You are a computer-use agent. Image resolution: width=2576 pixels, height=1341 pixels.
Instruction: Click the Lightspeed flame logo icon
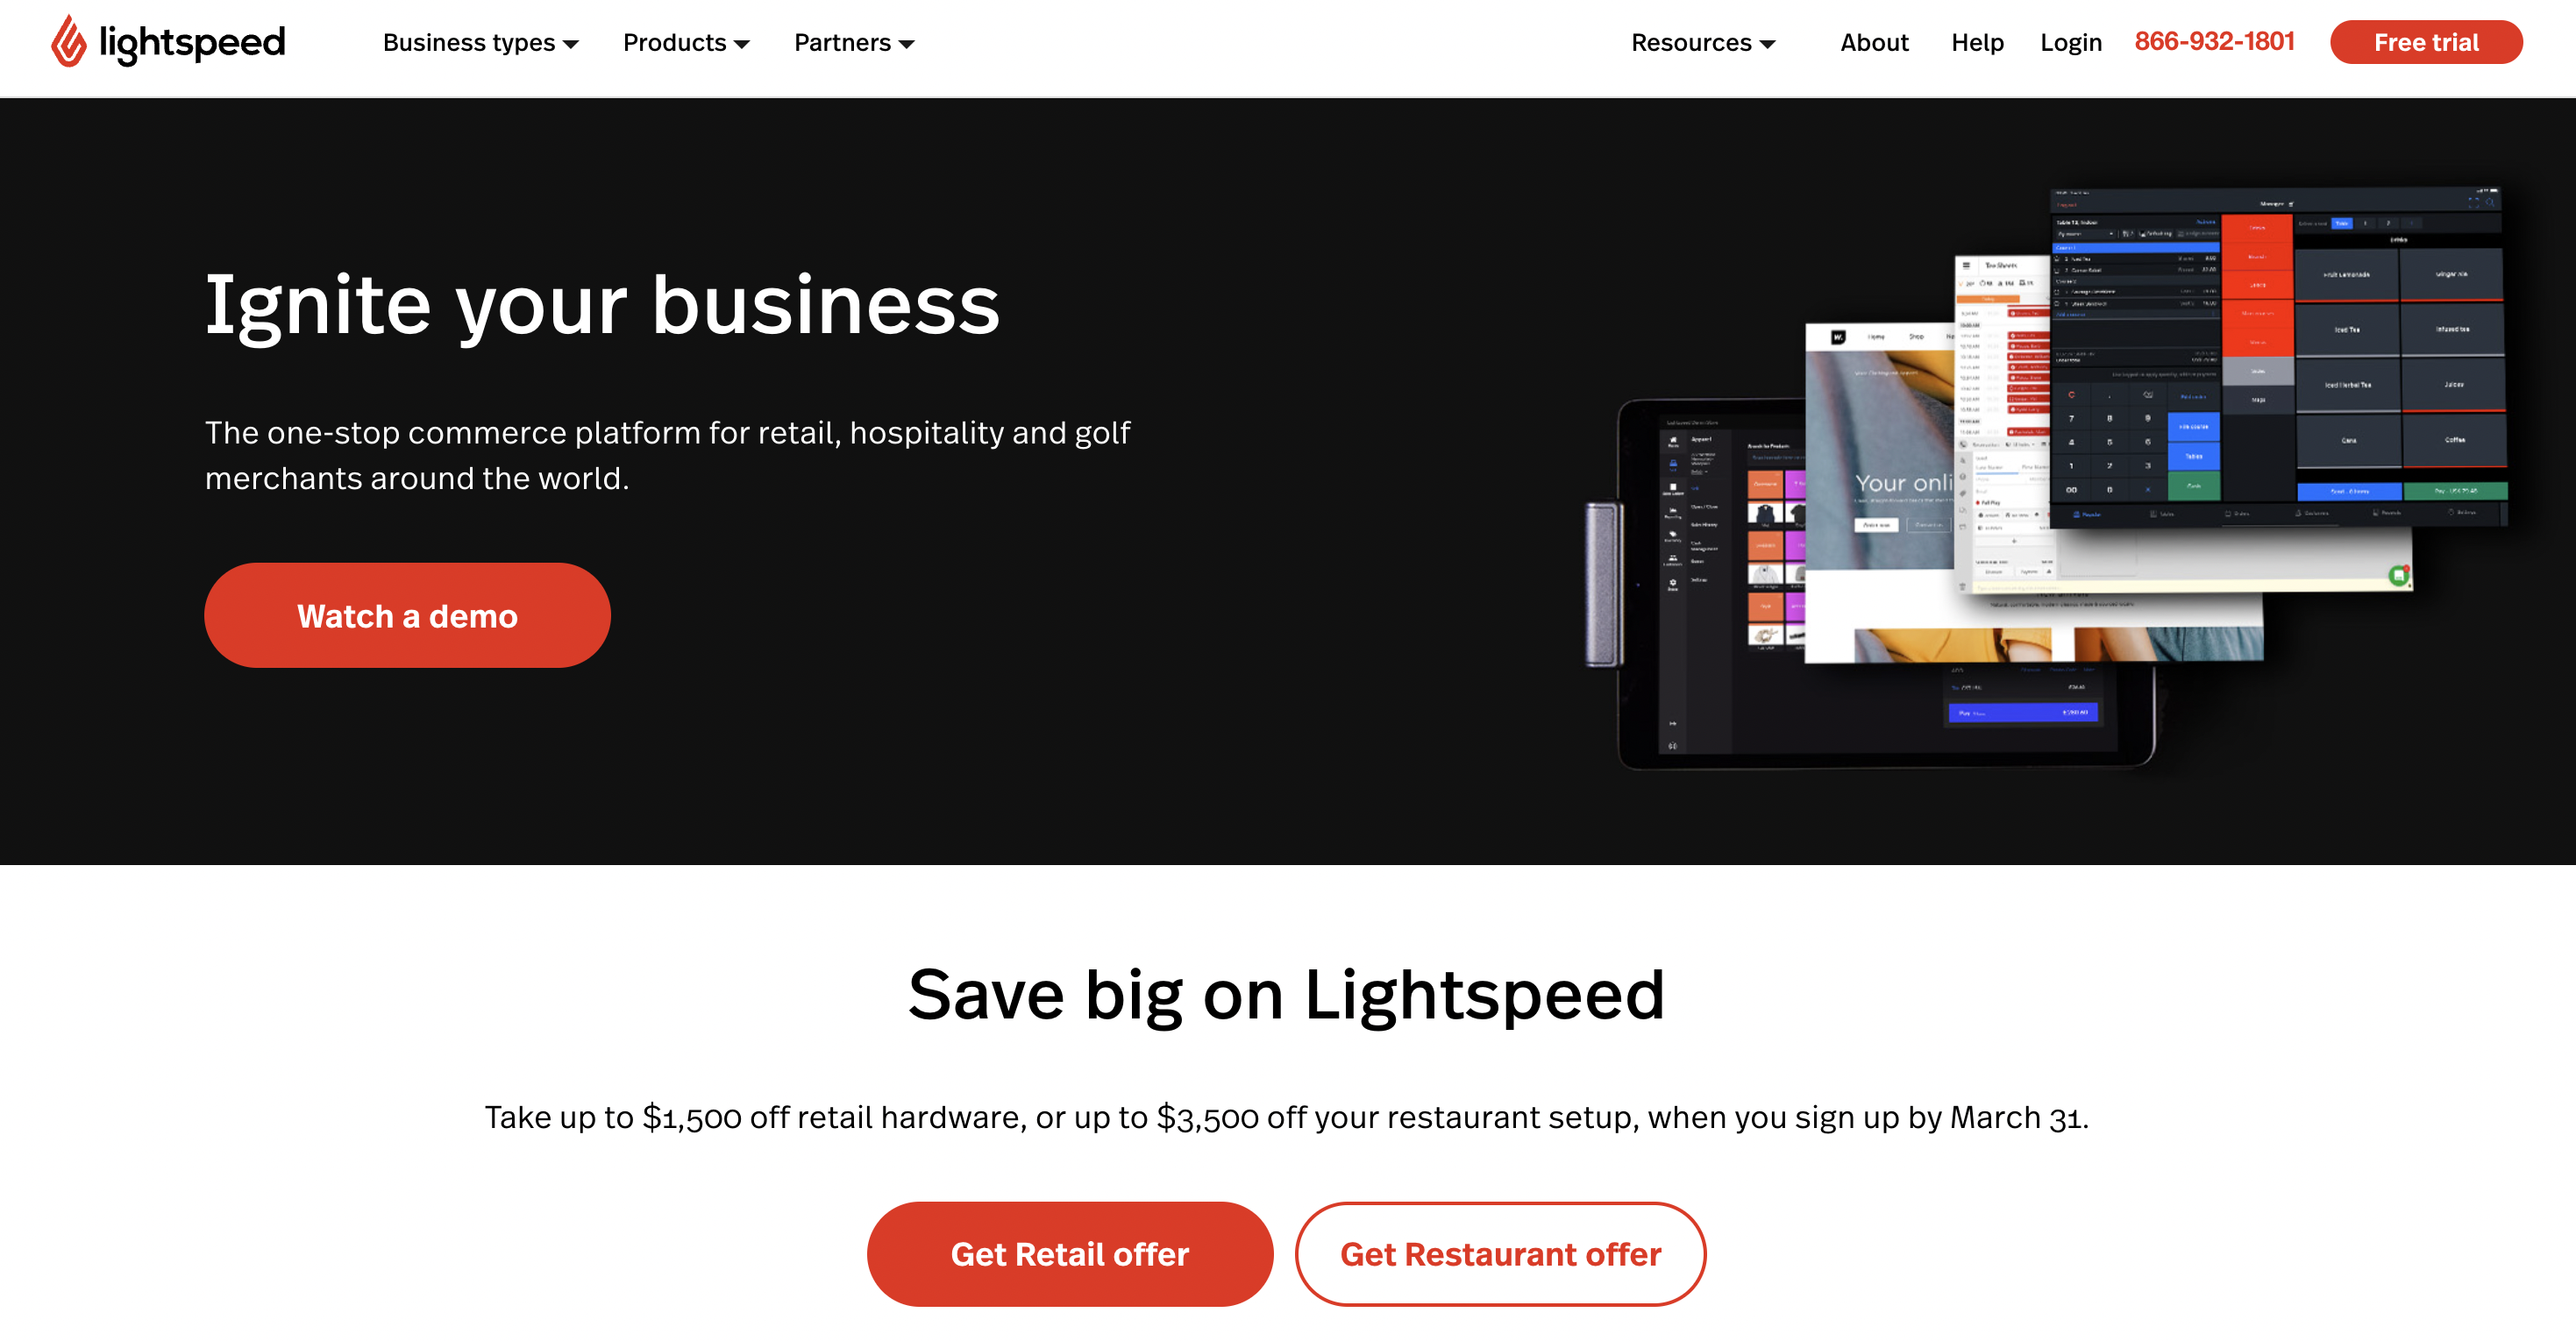coord(69,42)
